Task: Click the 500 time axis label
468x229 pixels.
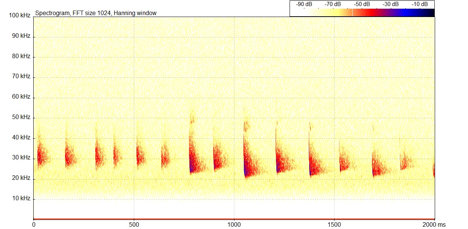Action: (x=134, y=225)
